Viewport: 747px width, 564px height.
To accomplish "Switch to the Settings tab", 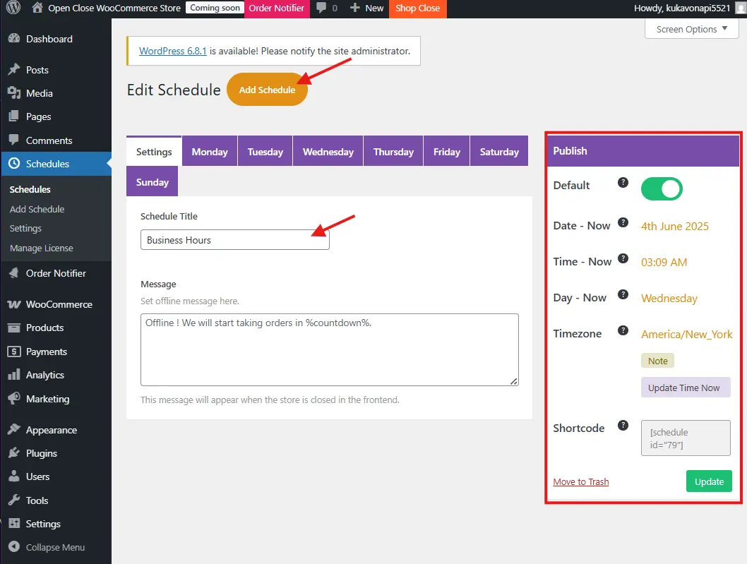I will pos(154,152).
